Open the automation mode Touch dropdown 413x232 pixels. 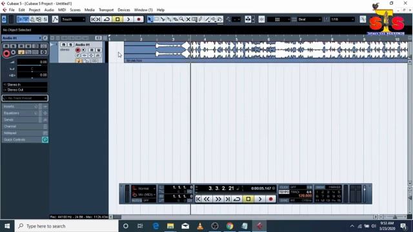(73, 19)
